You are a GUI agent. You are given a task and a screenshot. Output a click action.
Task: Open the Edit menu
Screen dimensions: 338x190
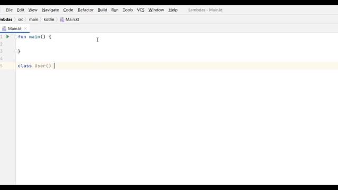[x=21, y=10]
